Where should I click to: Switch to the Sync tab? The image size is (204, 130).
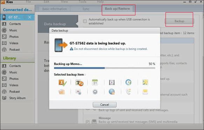[x=86, y=9]
